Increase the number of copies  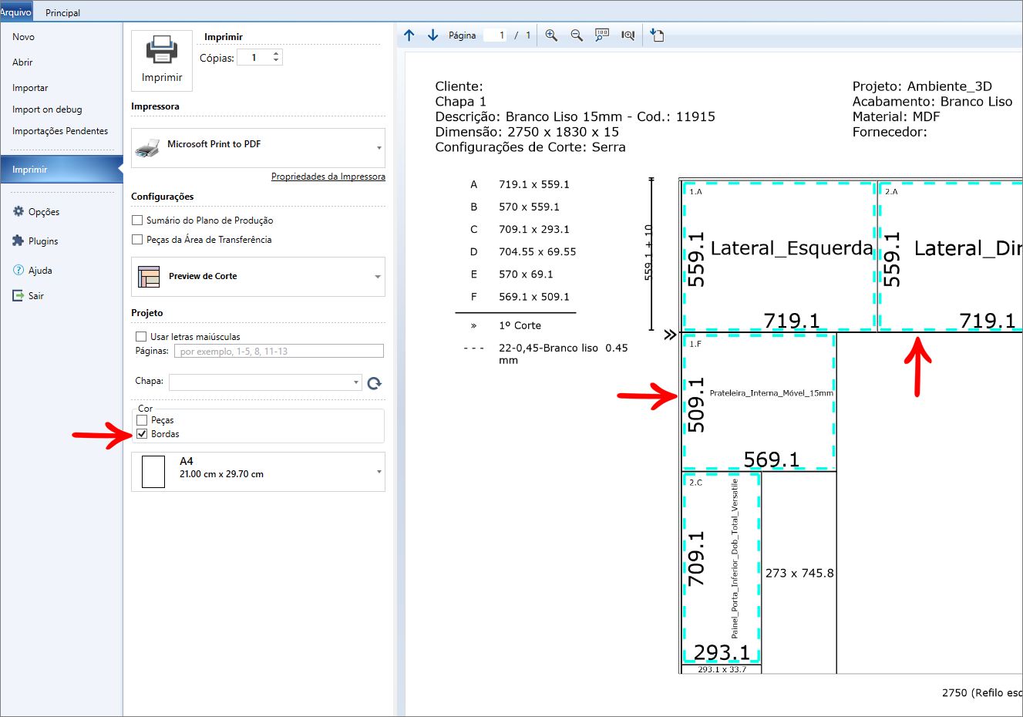[x=276, y=54]
